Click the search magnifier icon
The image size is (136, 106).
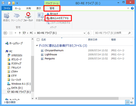pos(129,33)
